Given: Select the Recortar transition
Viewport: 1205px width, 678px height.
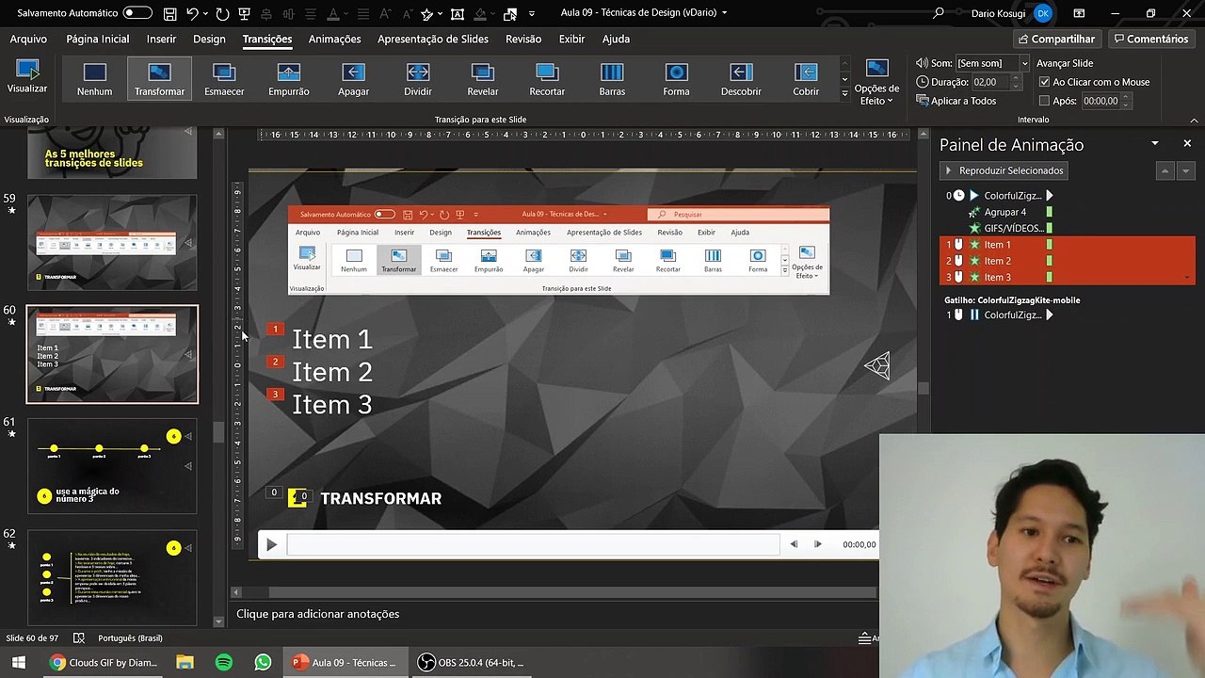Looking at the screenshot, I should pyautogui.click(x=547, y=79).
